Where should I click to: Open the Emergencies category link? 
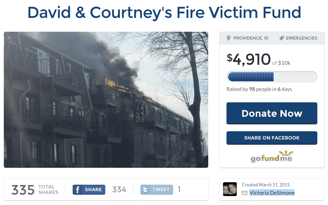point(301,38)
